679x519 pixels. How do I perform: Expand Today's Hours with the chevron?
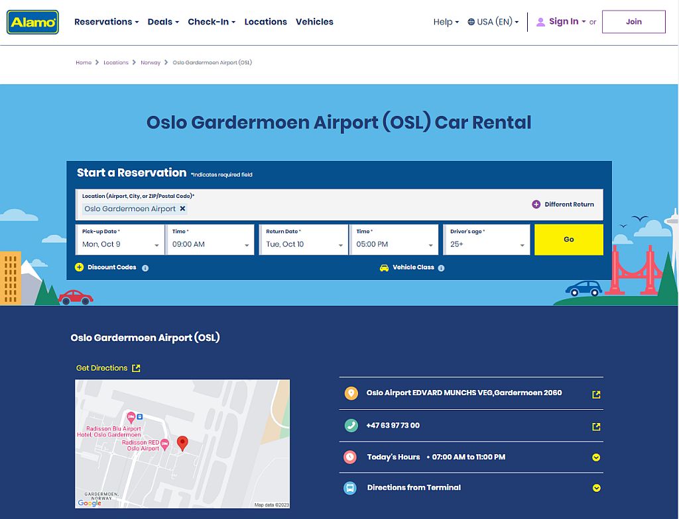pos(596,457)
